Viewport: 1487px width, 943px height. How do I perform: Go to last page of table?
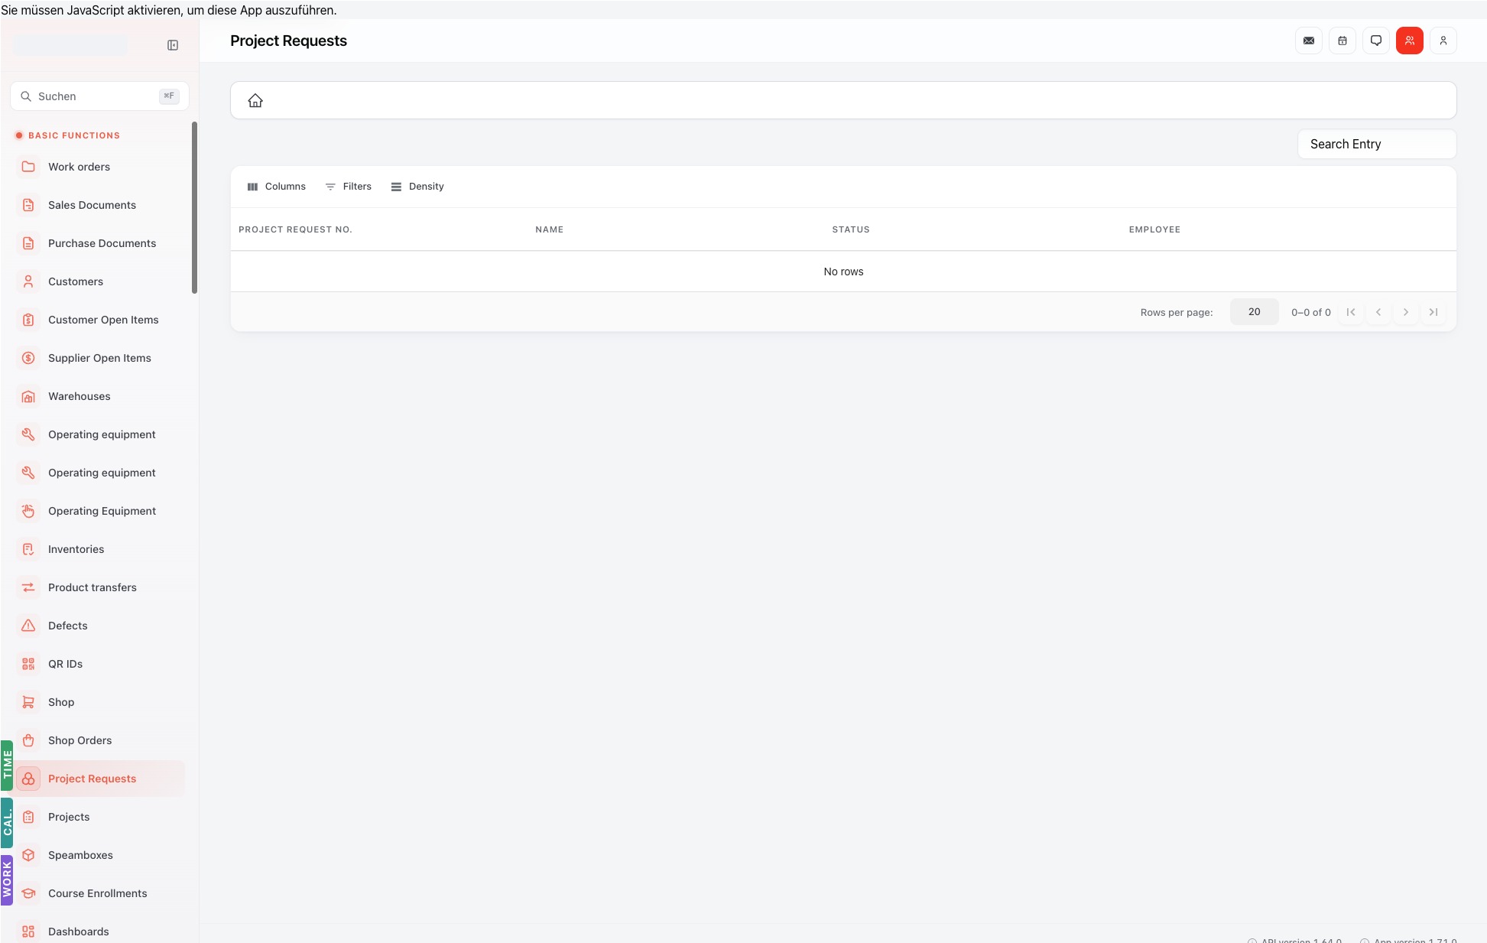1433,312
